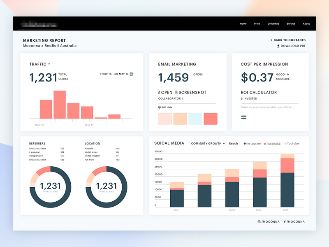
Task: Click the 'MAY 17' axis label
Action: pyautogui.click(x=89, y=125)
